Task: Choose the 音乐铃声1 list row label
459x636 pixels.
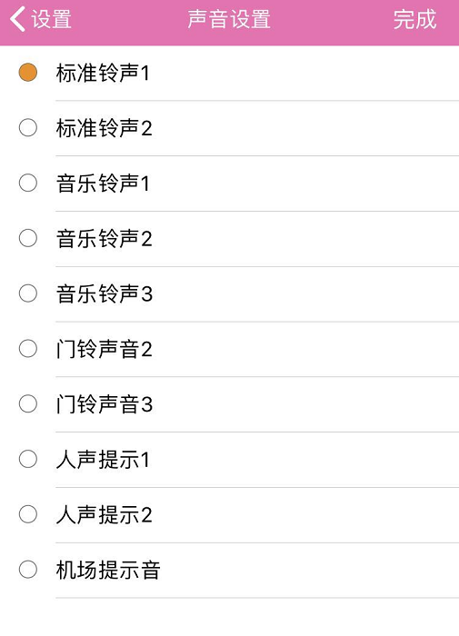Action: coord(103,184)
